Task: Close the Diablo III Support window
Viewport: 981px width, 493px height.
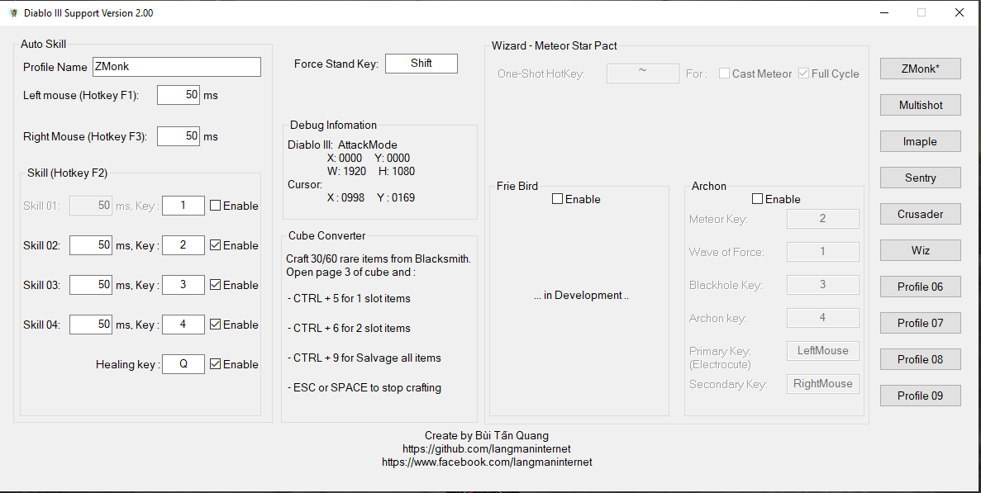Action: tap(960, 12)
